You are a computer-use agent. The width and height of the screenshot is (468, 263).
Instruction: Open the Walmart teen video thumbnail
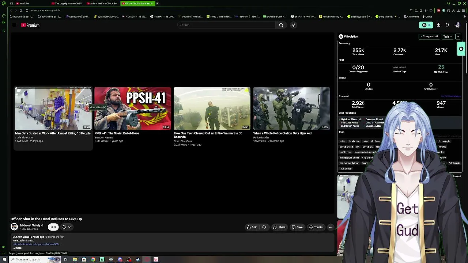pos(212,108)
